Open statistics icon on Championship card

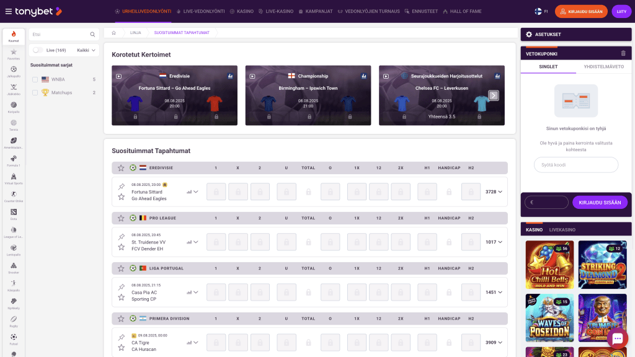pyautogui.click(x=363, y=76)
